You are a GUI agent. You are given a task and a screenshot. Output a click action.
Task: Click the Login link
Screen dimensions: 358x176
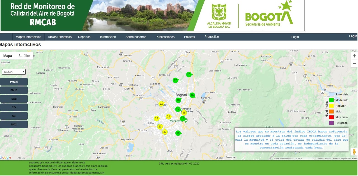(295, 37)
